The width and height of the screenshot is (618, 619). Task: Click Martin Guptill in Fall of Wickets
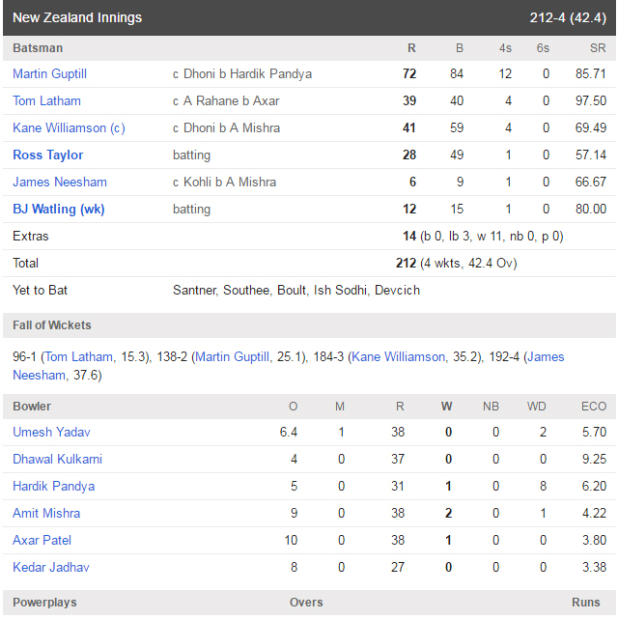[x=232, y=357]
